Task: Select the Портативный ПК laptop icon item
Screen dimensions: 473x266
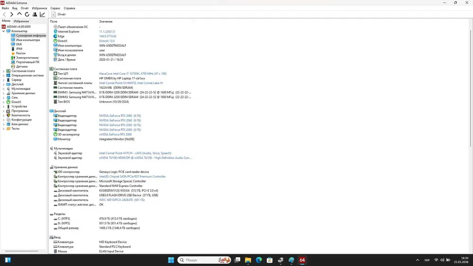Action: 13,62
